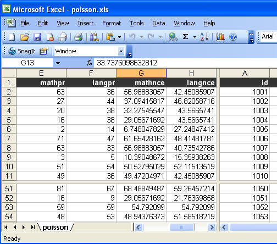Viewport: 277px width, 244px height.
Task: Open the Name Box dropdown arrow
Action: point(58,63)
